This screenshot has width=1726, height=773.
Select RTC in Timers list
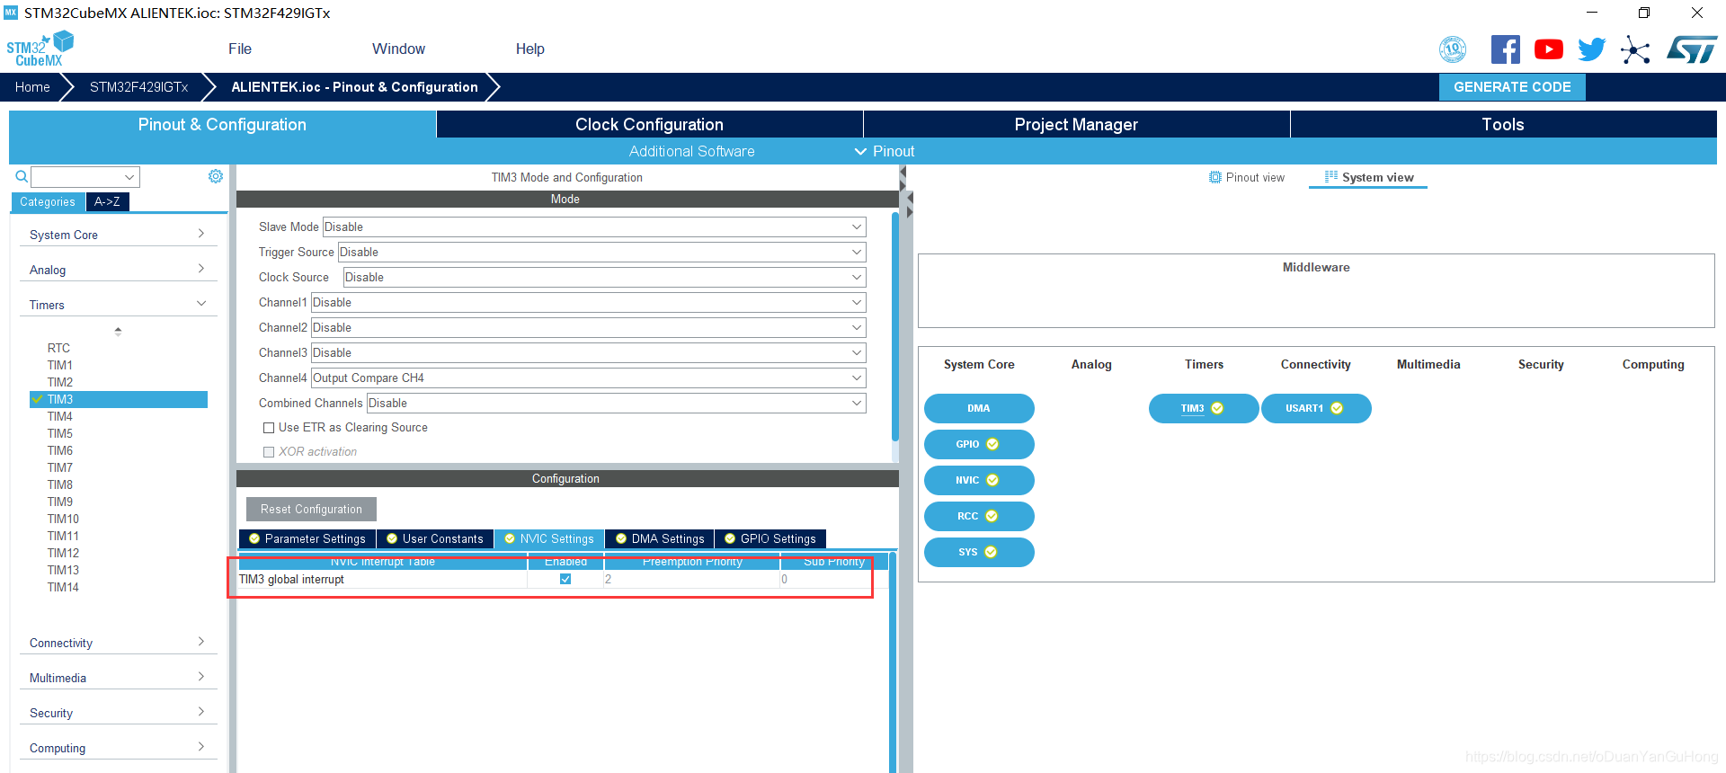58,348
